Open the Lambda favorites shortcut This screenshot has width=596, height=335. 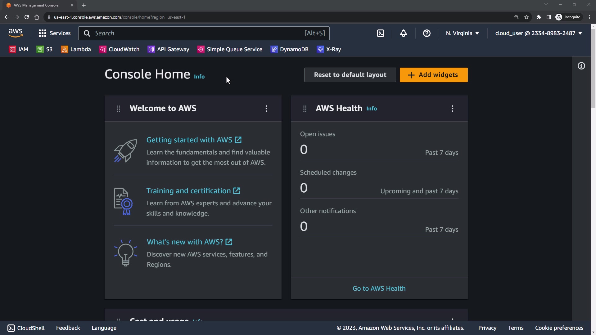pos(76,49)
